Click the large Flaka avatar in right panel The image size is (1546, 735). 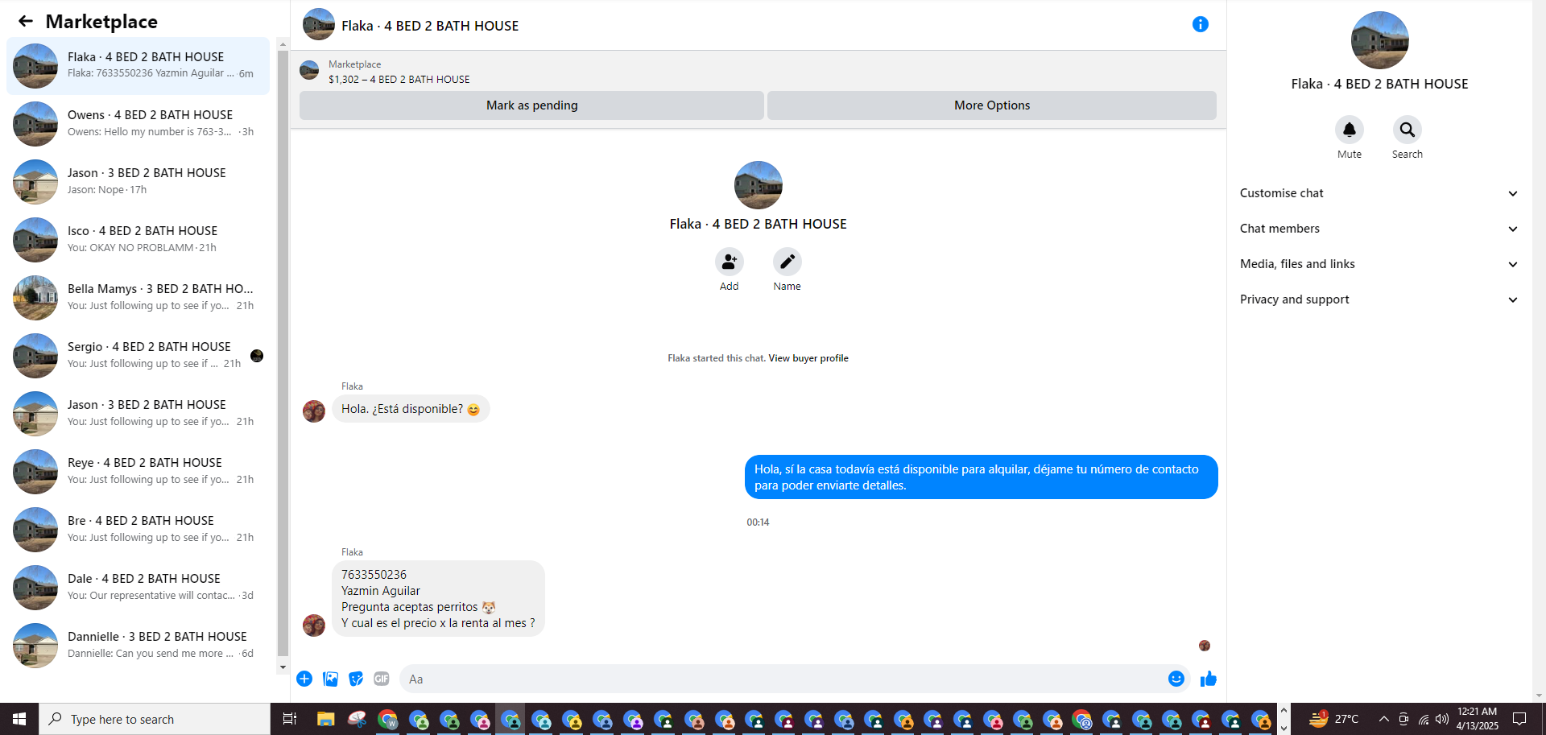click(x=1379, y=40)
